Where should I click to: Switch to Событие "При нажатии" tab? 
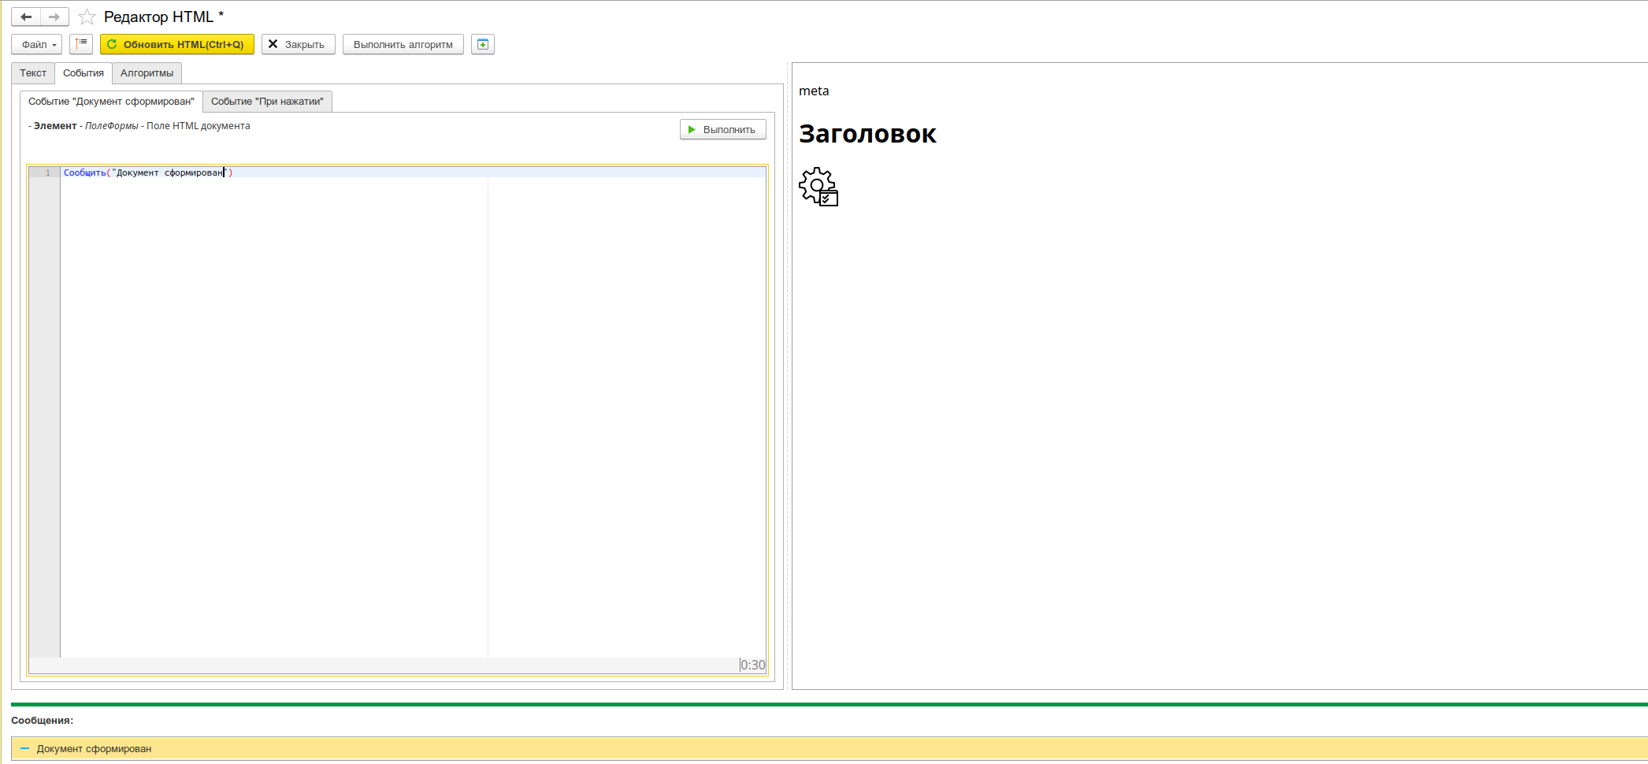267,102
